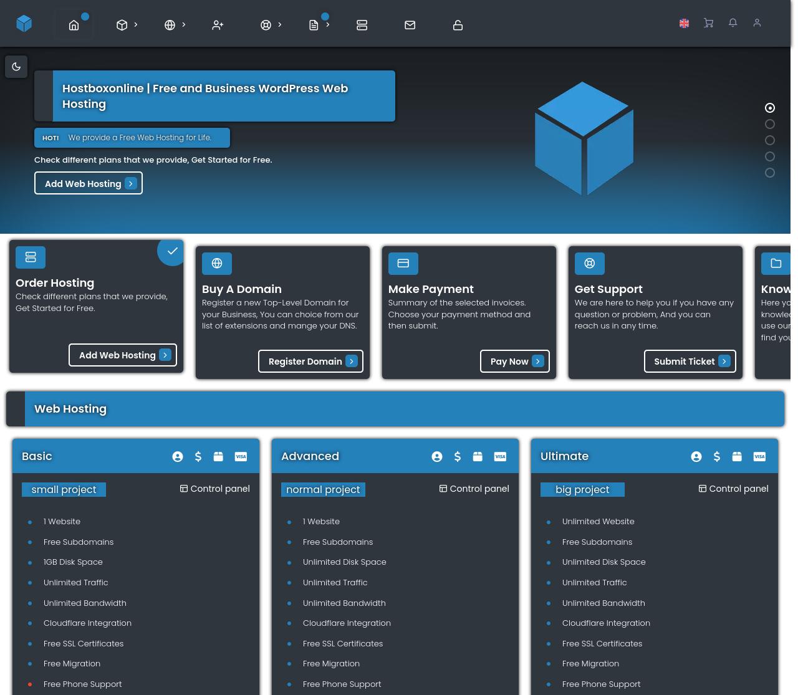
Task: Open the user account icon
Action: click(x=757, y=23)
